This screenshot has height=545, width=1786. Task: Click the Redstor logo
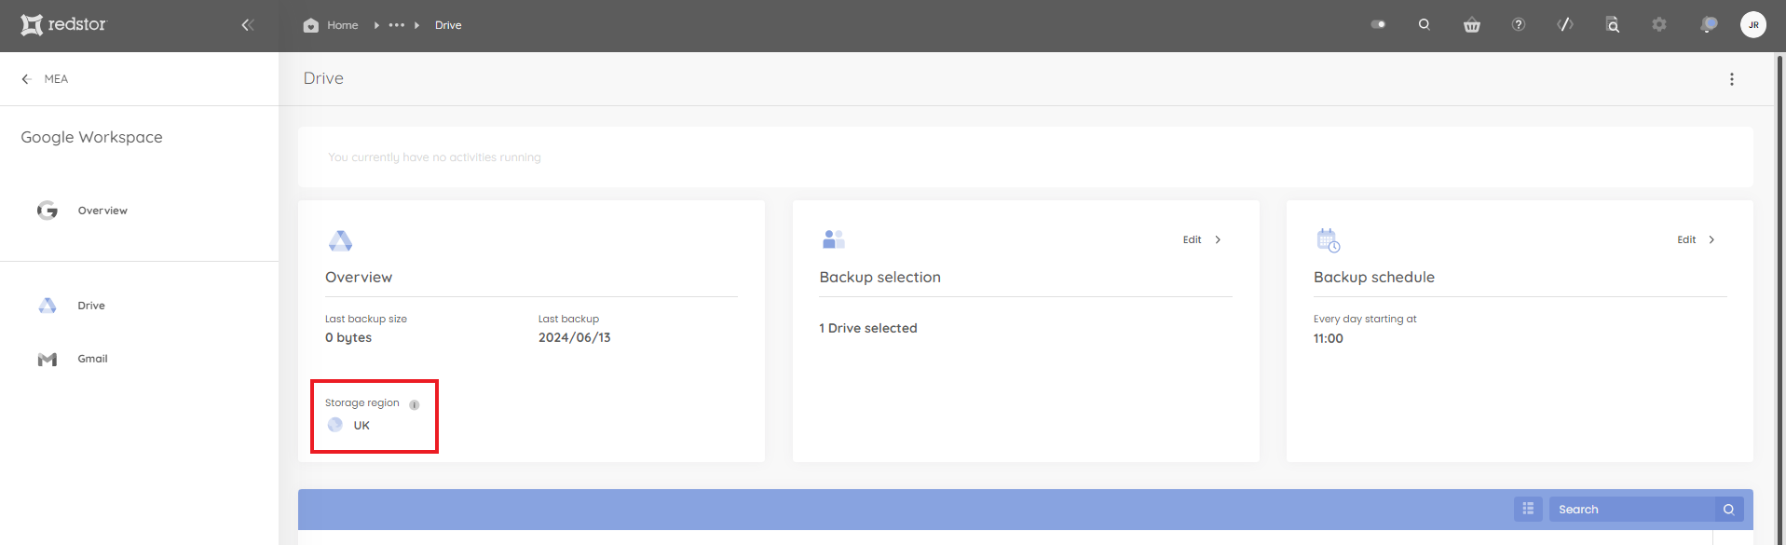coord(63,25)
